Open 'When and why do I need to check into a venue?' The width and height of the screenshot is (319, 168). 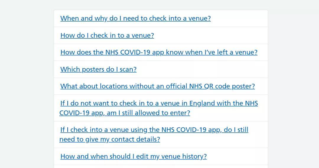point(136,19)
